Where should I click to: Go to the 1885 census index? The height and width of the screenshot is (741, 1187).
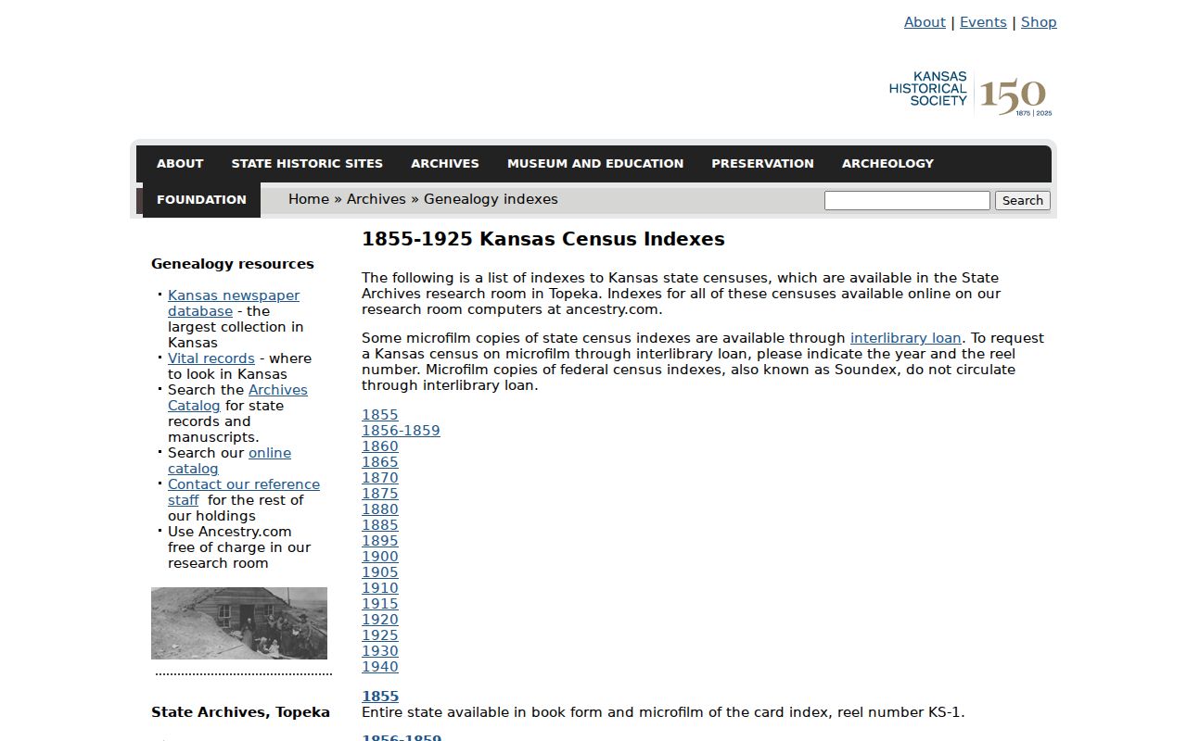[x=380, y=525]
